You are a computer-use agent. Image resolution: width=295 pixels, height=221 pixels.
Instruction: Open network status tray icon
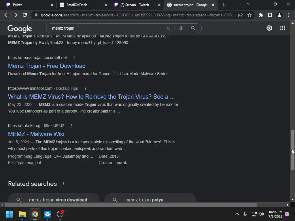click(254, 214)
